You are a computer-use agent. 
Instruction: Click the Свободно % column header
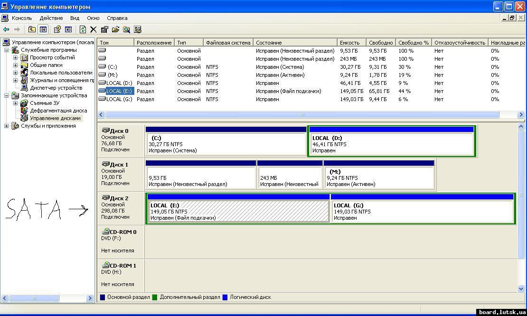[413, 43]
